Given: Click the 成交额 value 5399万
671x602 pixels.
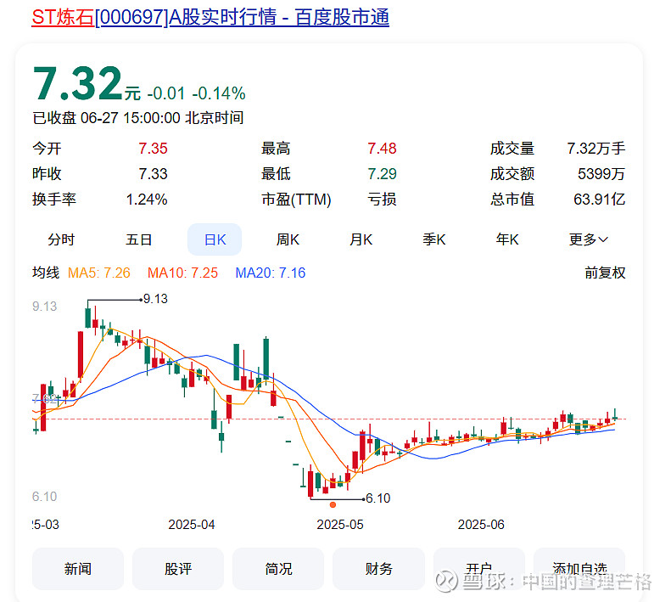Looking at the screenshot, I should coord(601,174).
